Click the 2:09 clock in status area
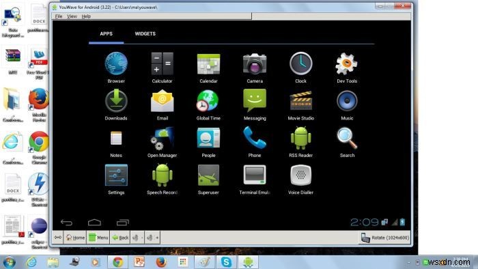Image resolution: width=478 pixels, height=269 pixels. tap(364, 222)
